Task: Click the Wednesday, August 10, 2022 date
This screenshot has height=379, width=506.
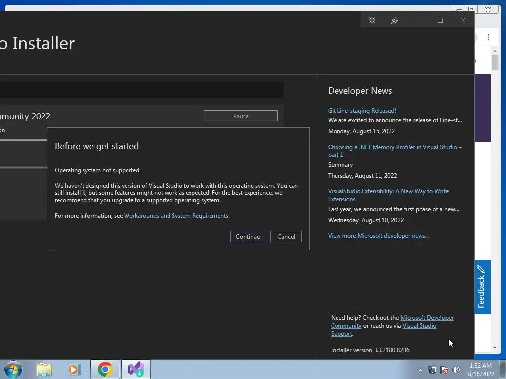Action: (366, 220)
